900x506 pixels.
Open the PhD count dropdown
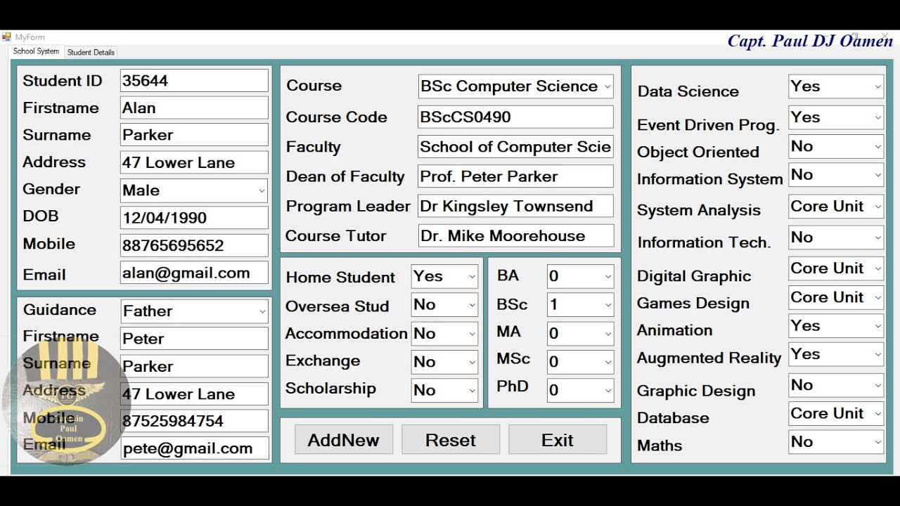tap(580, 391)
